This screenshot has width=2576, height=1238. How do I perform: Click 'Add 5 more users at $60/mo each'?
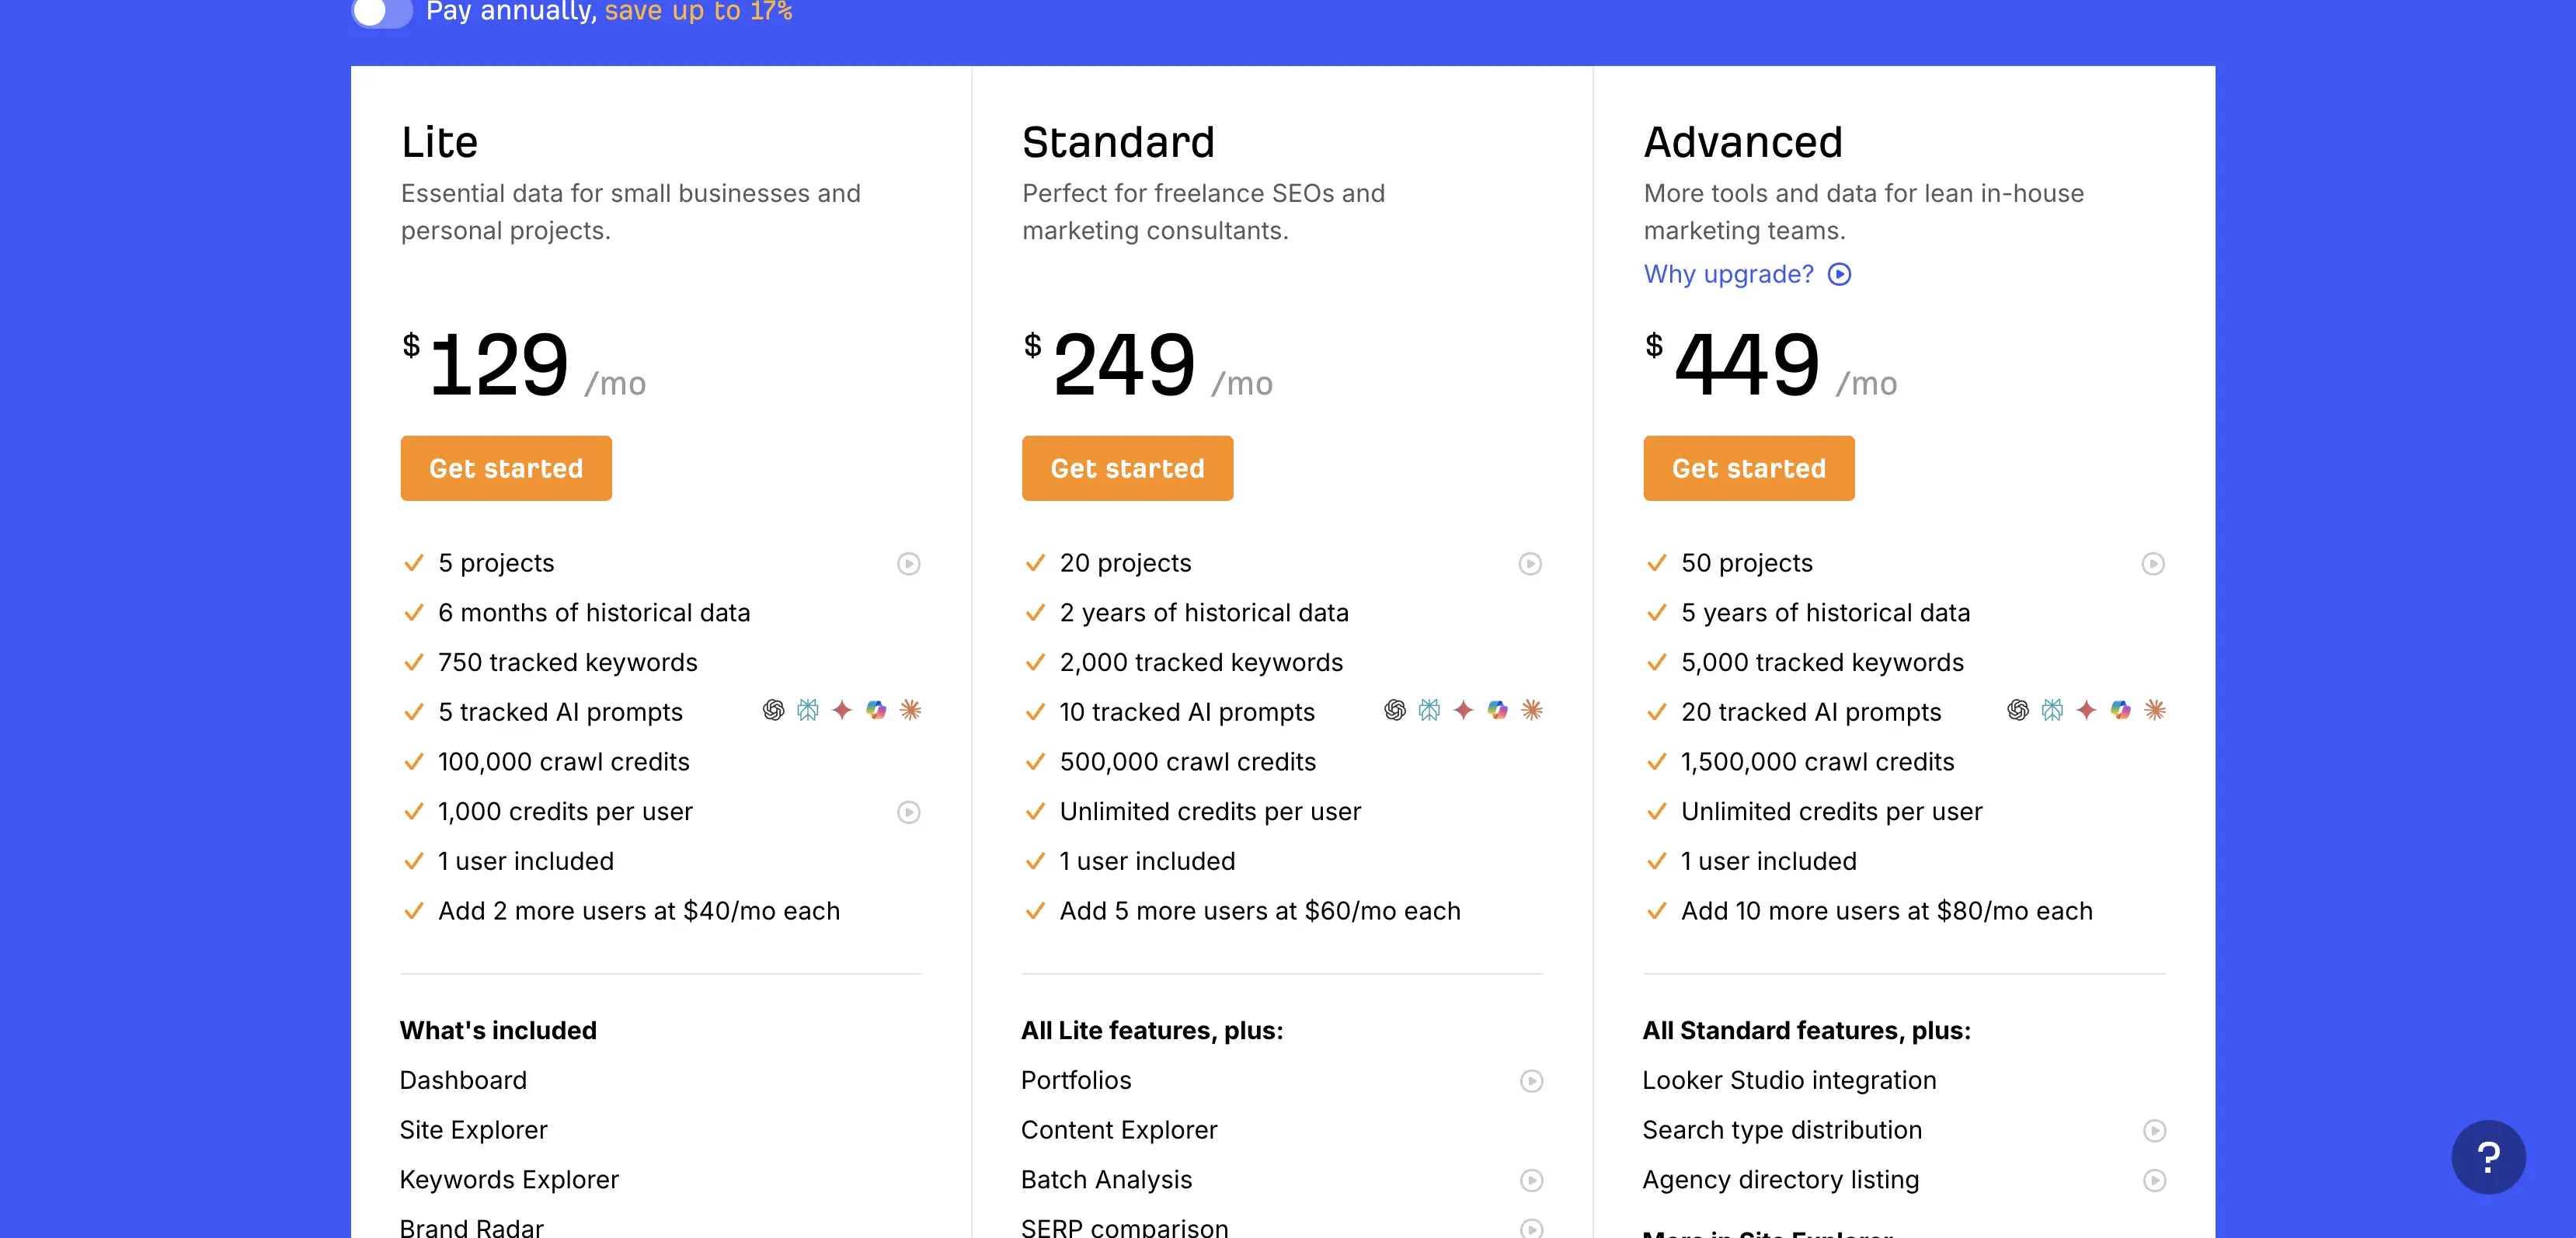(1260, 911)
